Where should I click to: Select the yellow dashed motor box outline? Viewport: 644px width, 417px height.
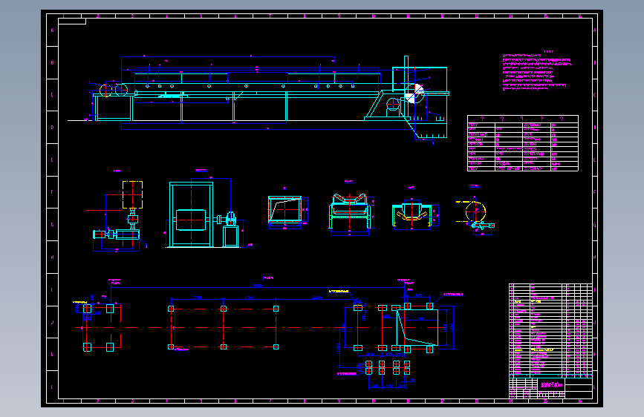[133, 194]
